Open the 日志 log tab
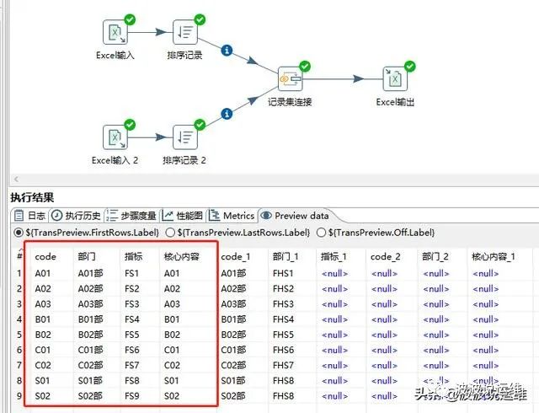The height and width of the screenshot is (413, 539). [x=30, y=216]
